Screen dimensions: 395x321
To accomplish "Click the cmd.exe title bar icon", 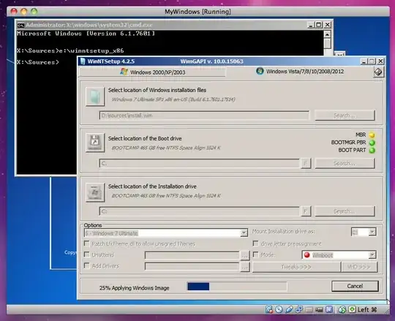I will 20,25.
